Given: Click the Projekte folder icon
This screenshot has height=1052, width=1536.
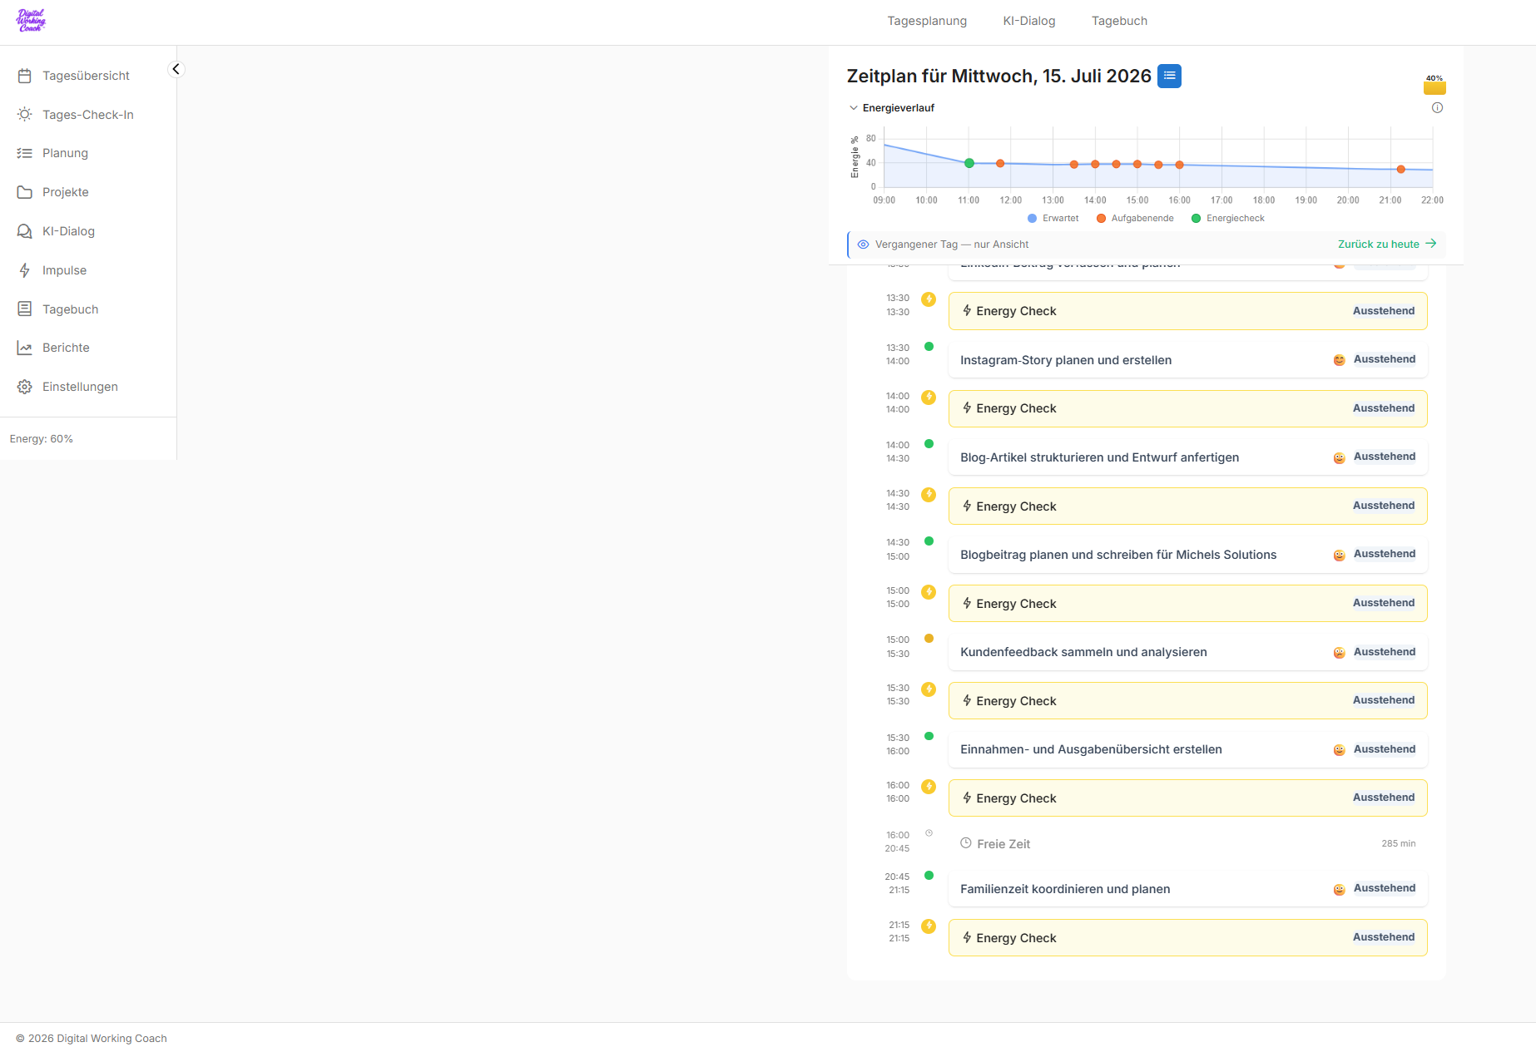Looking at the screenshot, I should pyautogui.click(x=25, y=192).
